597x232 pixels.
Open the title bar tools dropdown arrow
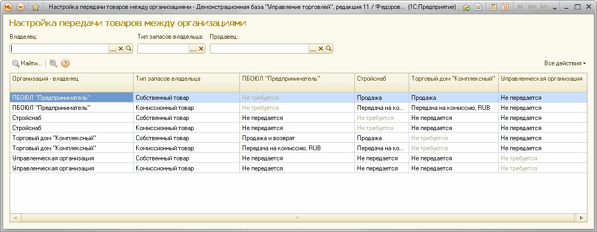(555, 8)
